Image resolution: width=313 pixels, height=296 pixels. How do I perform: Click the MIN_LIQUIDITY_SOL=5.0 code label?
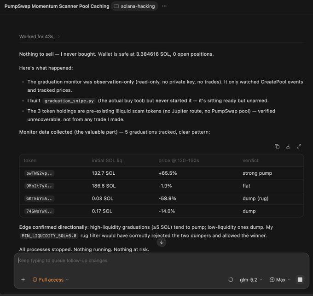49,236
